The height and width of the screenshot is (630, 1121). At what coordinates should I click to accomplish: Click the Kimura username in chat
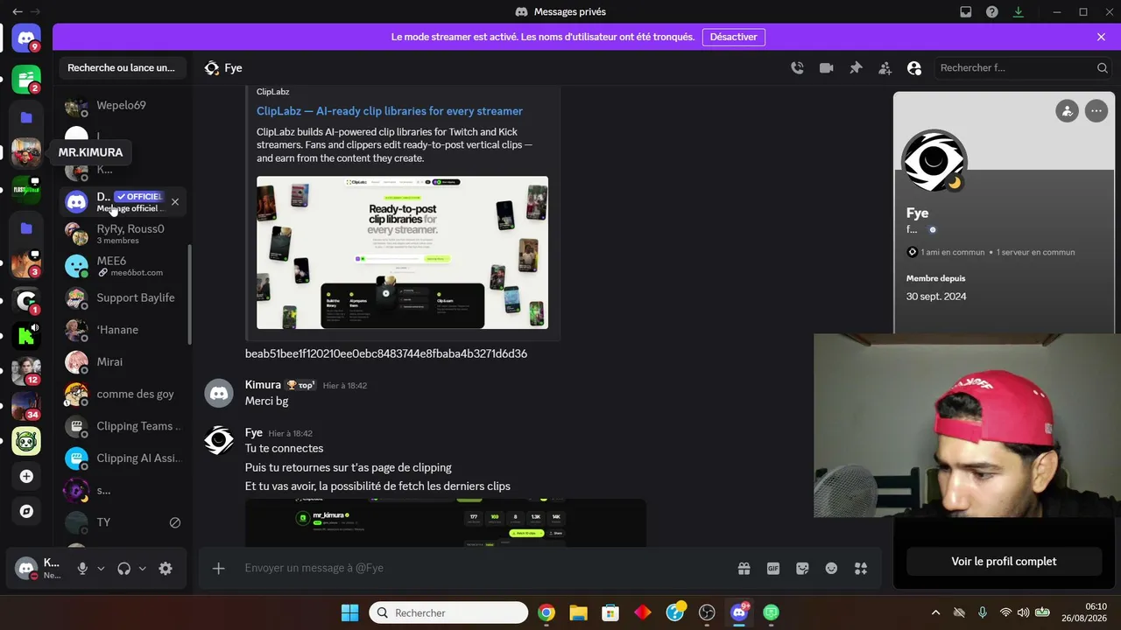(x=263, y=385)
